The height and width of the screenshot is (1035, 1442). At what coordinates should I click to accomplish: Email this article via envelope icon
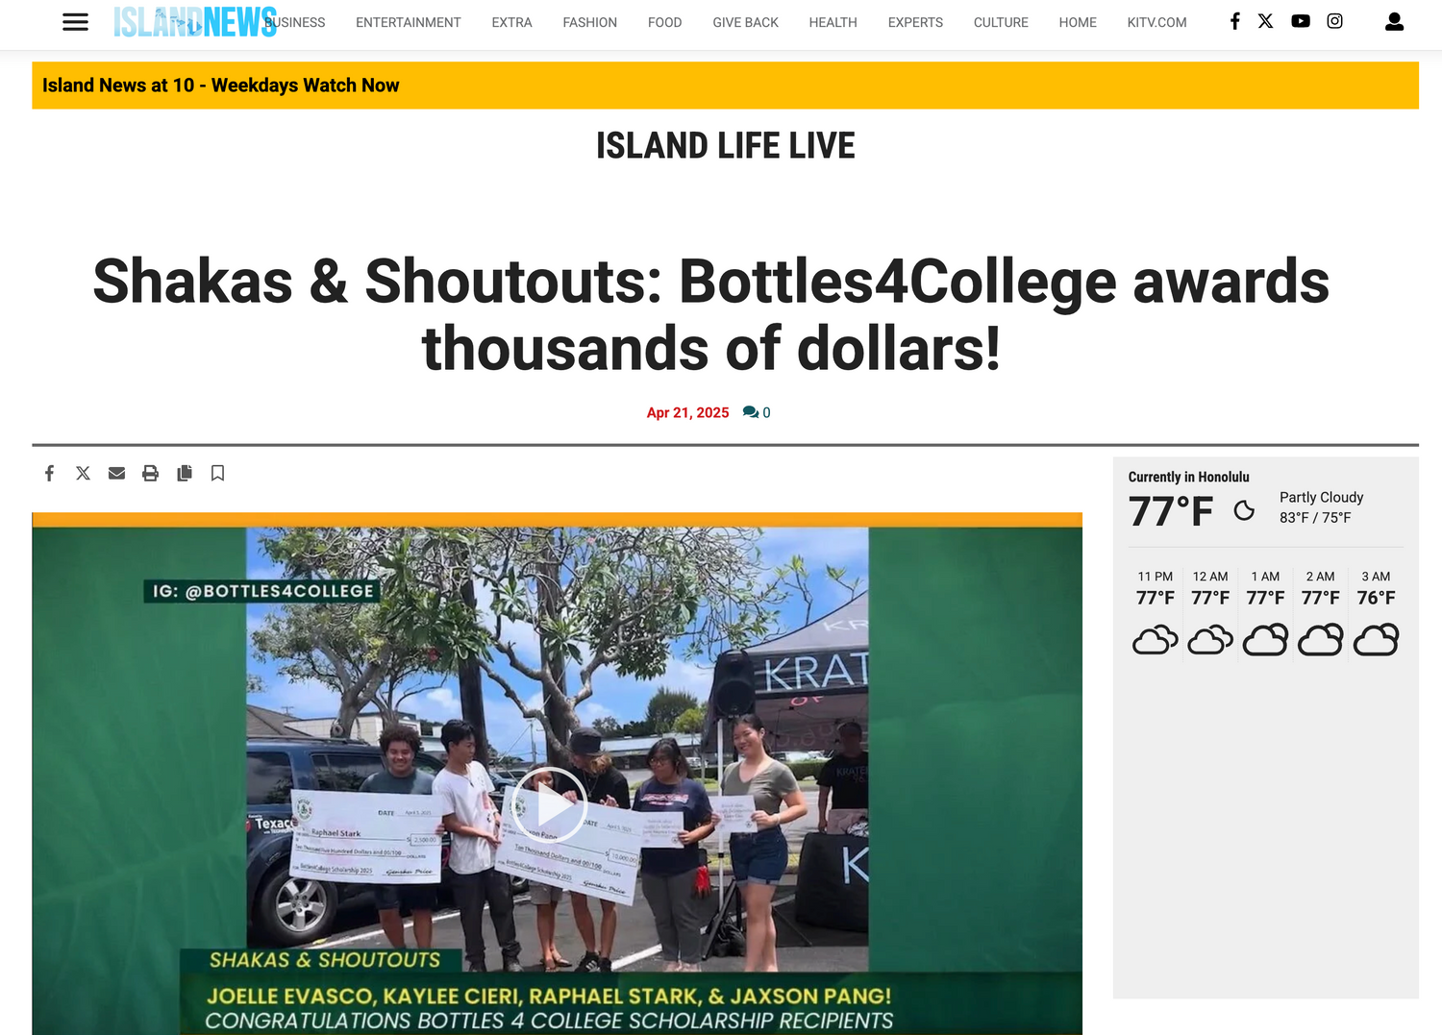tap(117, 473)
